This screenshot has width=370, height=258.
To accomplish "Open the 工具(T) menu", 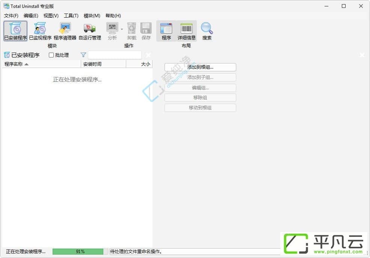I will pyautogui.click(x=71, y=15).
